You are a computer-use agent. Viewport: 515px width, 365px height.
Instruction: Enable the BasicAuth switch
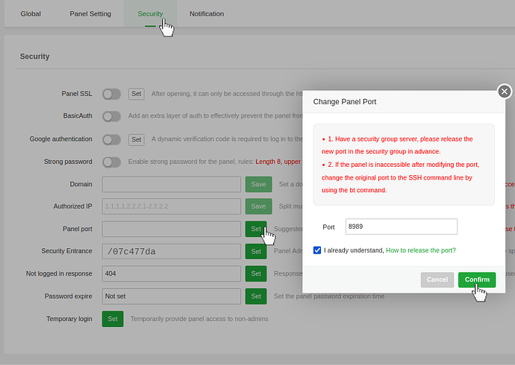pos(111,116)
